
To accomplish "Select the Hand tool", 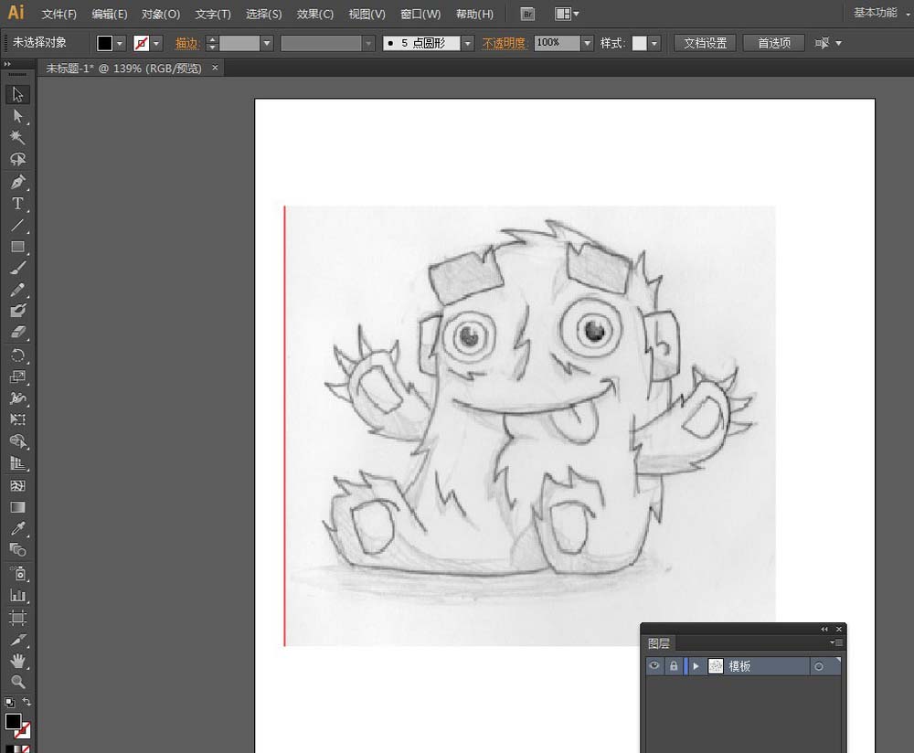I will [17, 661].
